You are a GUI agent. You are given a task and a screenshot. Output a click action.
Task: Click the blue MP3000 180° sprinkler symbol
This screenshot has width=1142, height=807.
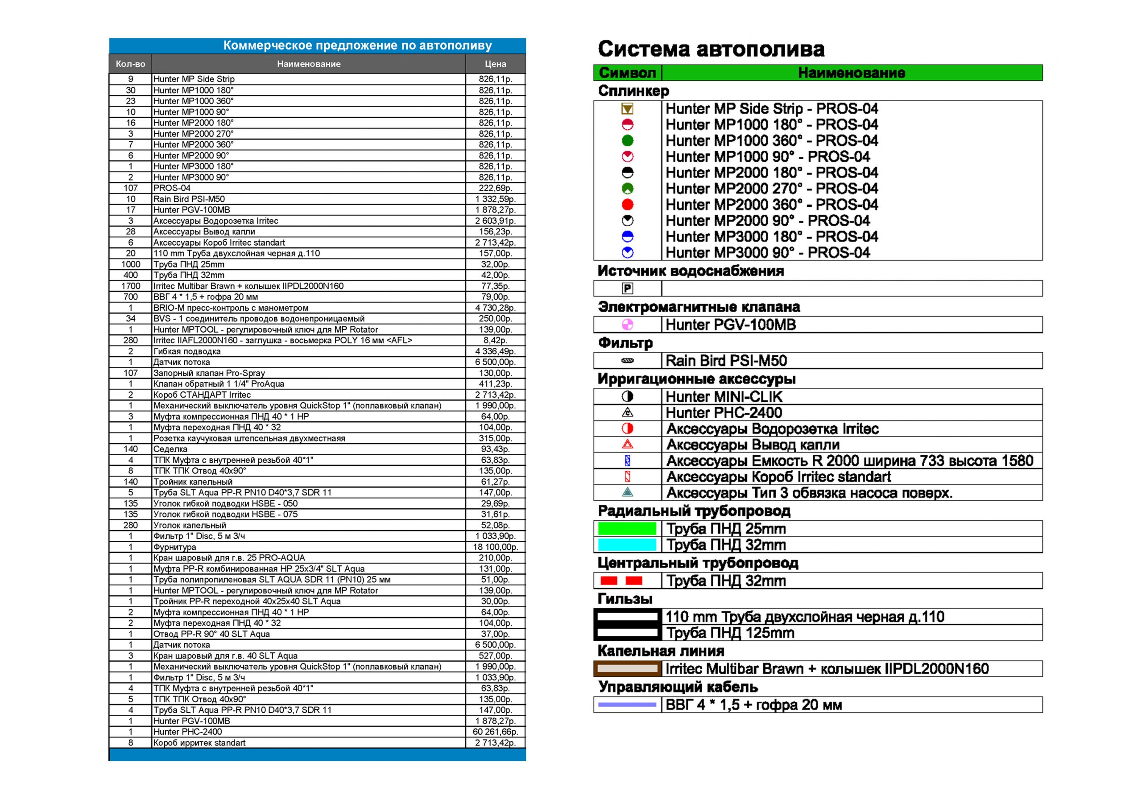point(627,237)
